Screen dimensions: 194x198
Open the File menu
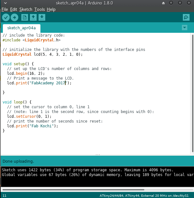click(x=5, y=10)
